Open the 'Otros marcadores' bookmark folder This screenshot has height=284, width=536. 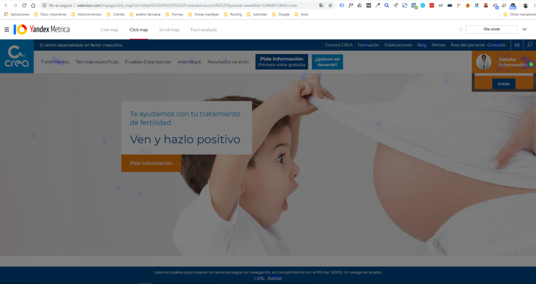pos(520,14)
